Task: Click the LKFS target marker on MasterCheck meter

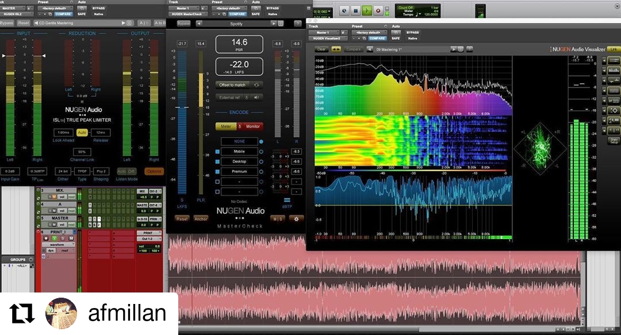Action: pos(182,107)
